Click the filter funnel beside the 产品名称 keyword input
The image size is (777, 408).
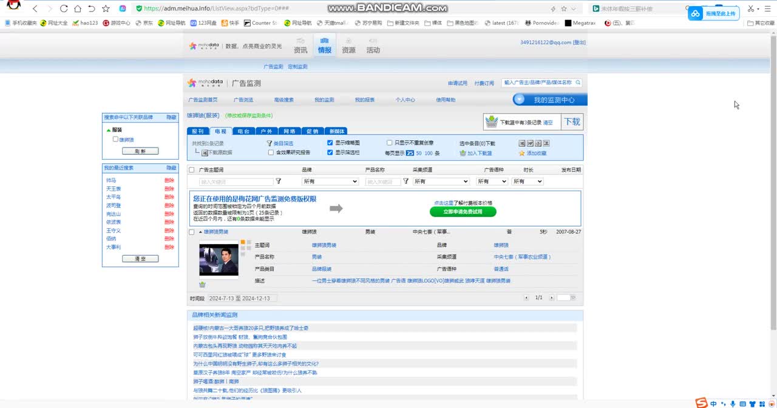[x=406, y=181]
